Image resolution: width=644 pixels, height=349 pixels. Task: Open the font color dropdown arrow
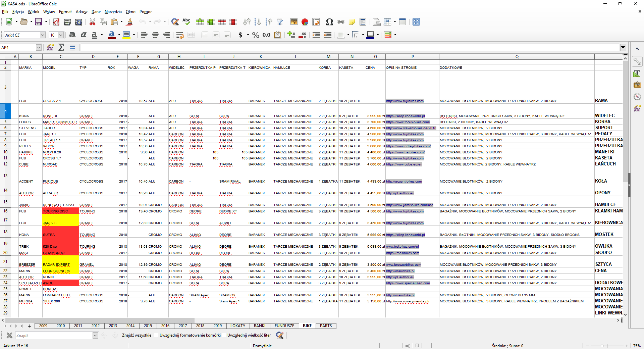[x=119, y=35]
